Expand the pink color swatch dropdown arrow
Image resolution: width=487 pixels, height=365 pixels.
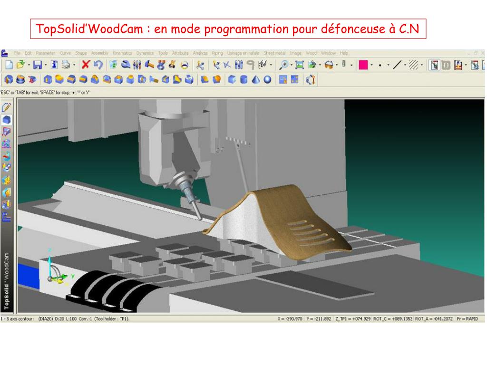click(x=371, y=65)
